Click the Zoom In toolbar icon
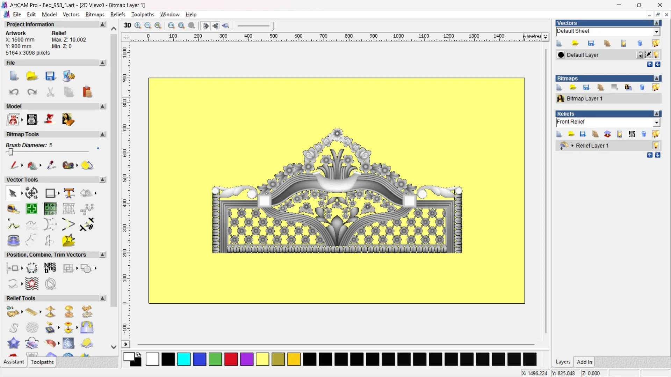The height and width of the screenshot is (377, 671). (x=138, y=25)
